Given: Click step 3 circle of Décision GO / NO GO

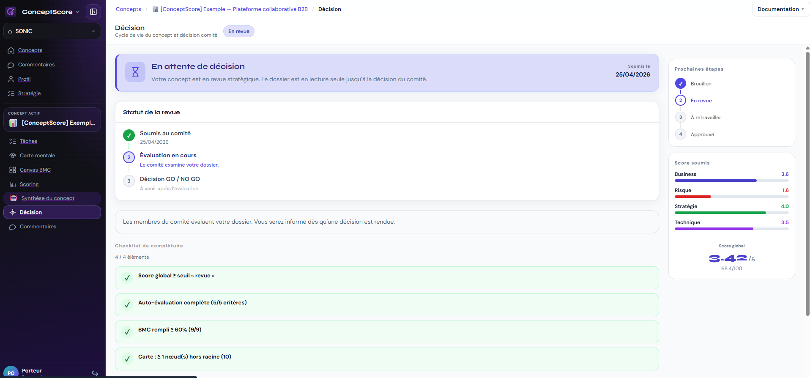Looking at the screenshot, I should (129, 181).
